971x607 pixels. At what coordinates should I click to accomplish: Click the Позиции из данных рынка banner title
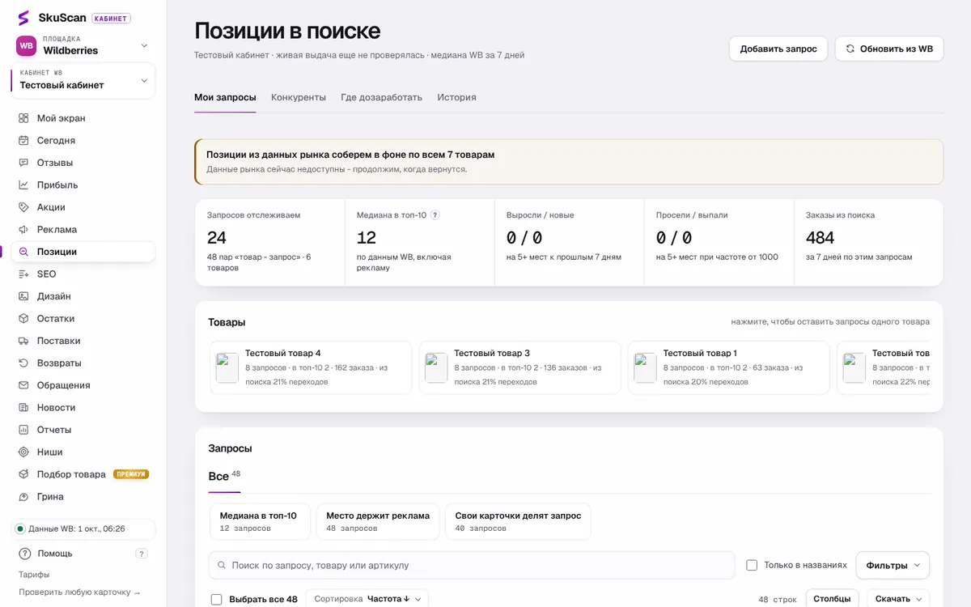350,155
